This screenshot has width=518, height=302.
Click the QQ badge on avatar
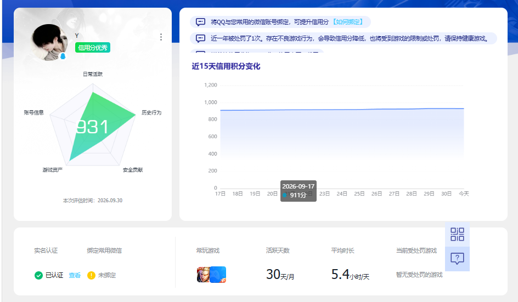pyautogui.click(x=63, y=56)
